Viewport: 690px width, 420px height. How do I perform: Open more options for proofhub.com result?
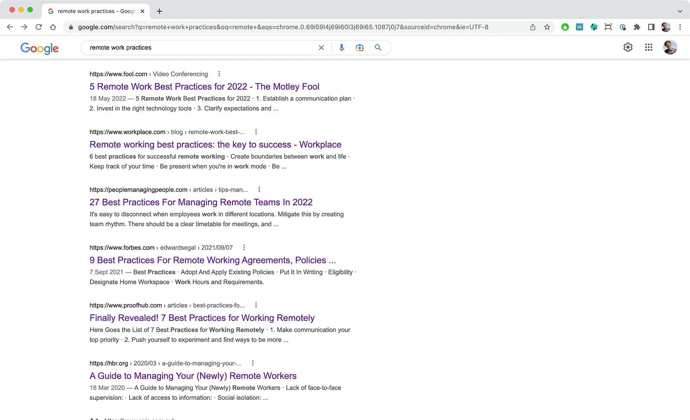(x=256, y=305)
